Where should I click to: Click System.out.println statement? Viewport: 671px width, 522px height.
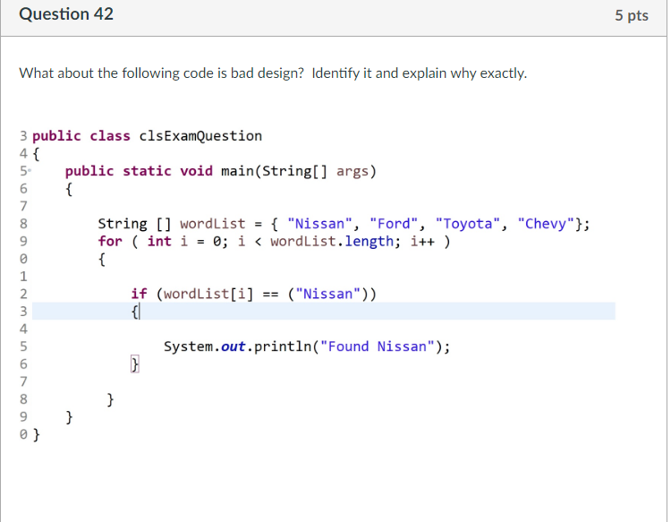pyautogui.click(x=307, y=347)
